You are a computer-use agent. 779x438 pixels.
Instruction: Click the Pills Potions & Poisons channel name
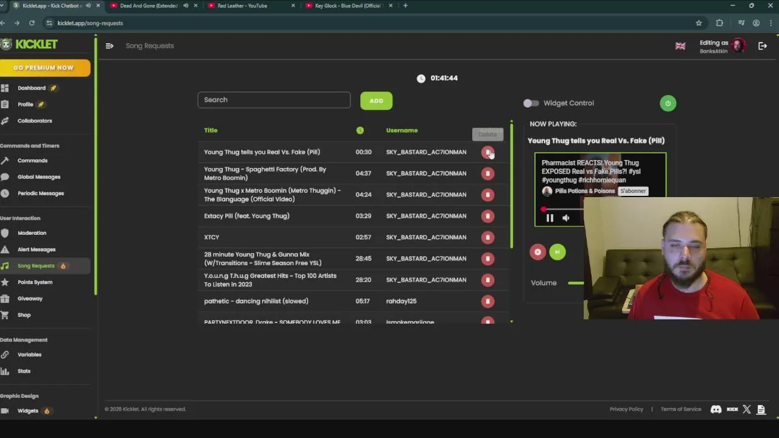click(585, 191)
